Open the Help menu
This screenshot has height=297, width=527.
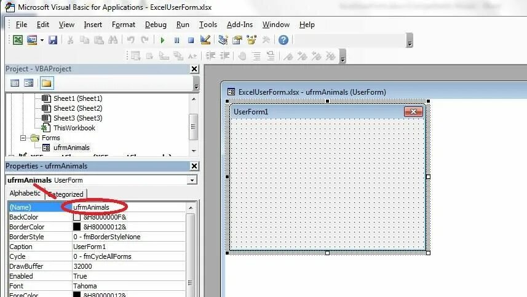click(x=307, y=25)
